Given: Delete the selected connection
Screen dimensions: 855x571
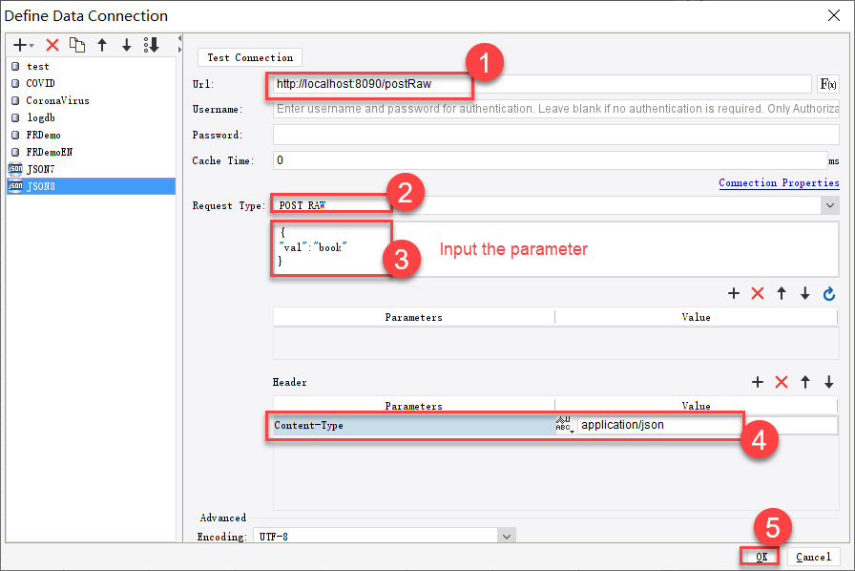Looking at the screenshot, I should 52,45.
